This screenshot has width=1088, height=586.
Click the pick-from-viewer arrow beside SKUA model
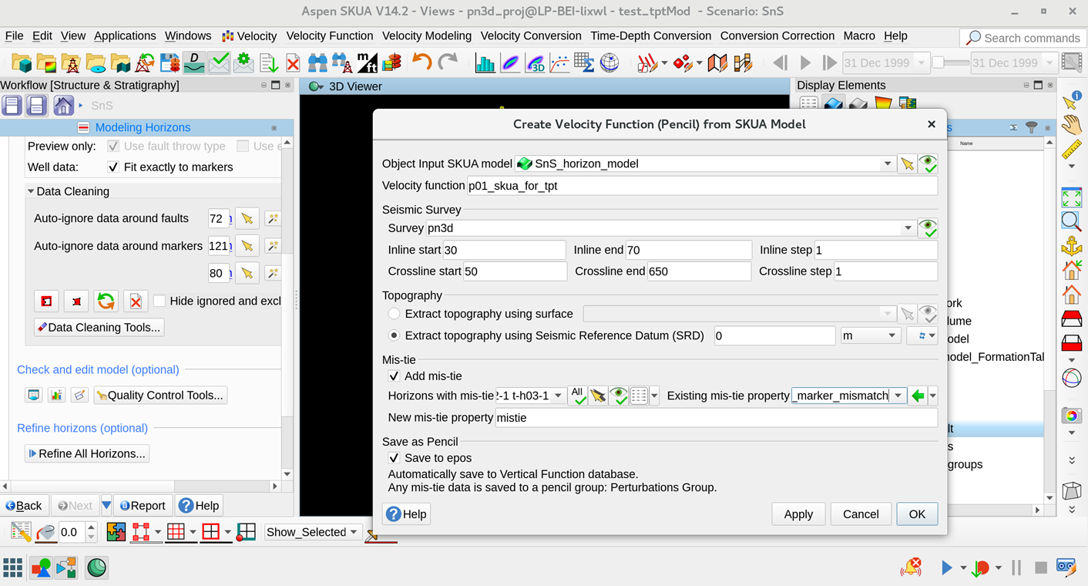click(908, 163)
